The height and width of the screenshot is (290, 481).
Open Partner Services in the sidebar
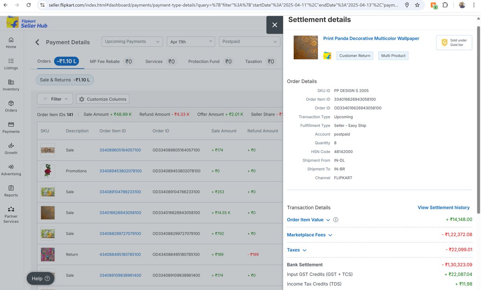coord(11,215)
